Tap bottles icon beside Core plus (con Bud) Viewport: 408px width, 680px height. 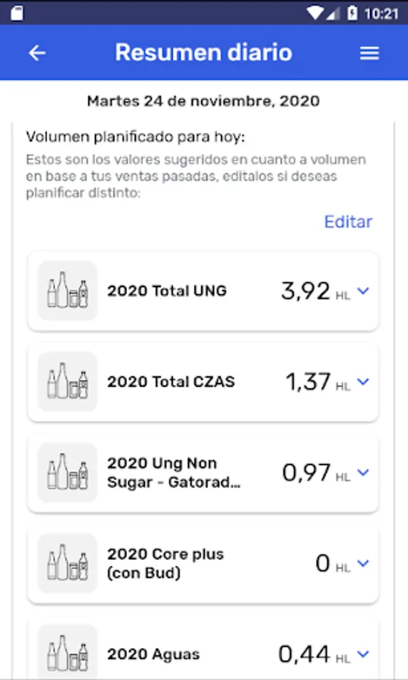point(67,563)
